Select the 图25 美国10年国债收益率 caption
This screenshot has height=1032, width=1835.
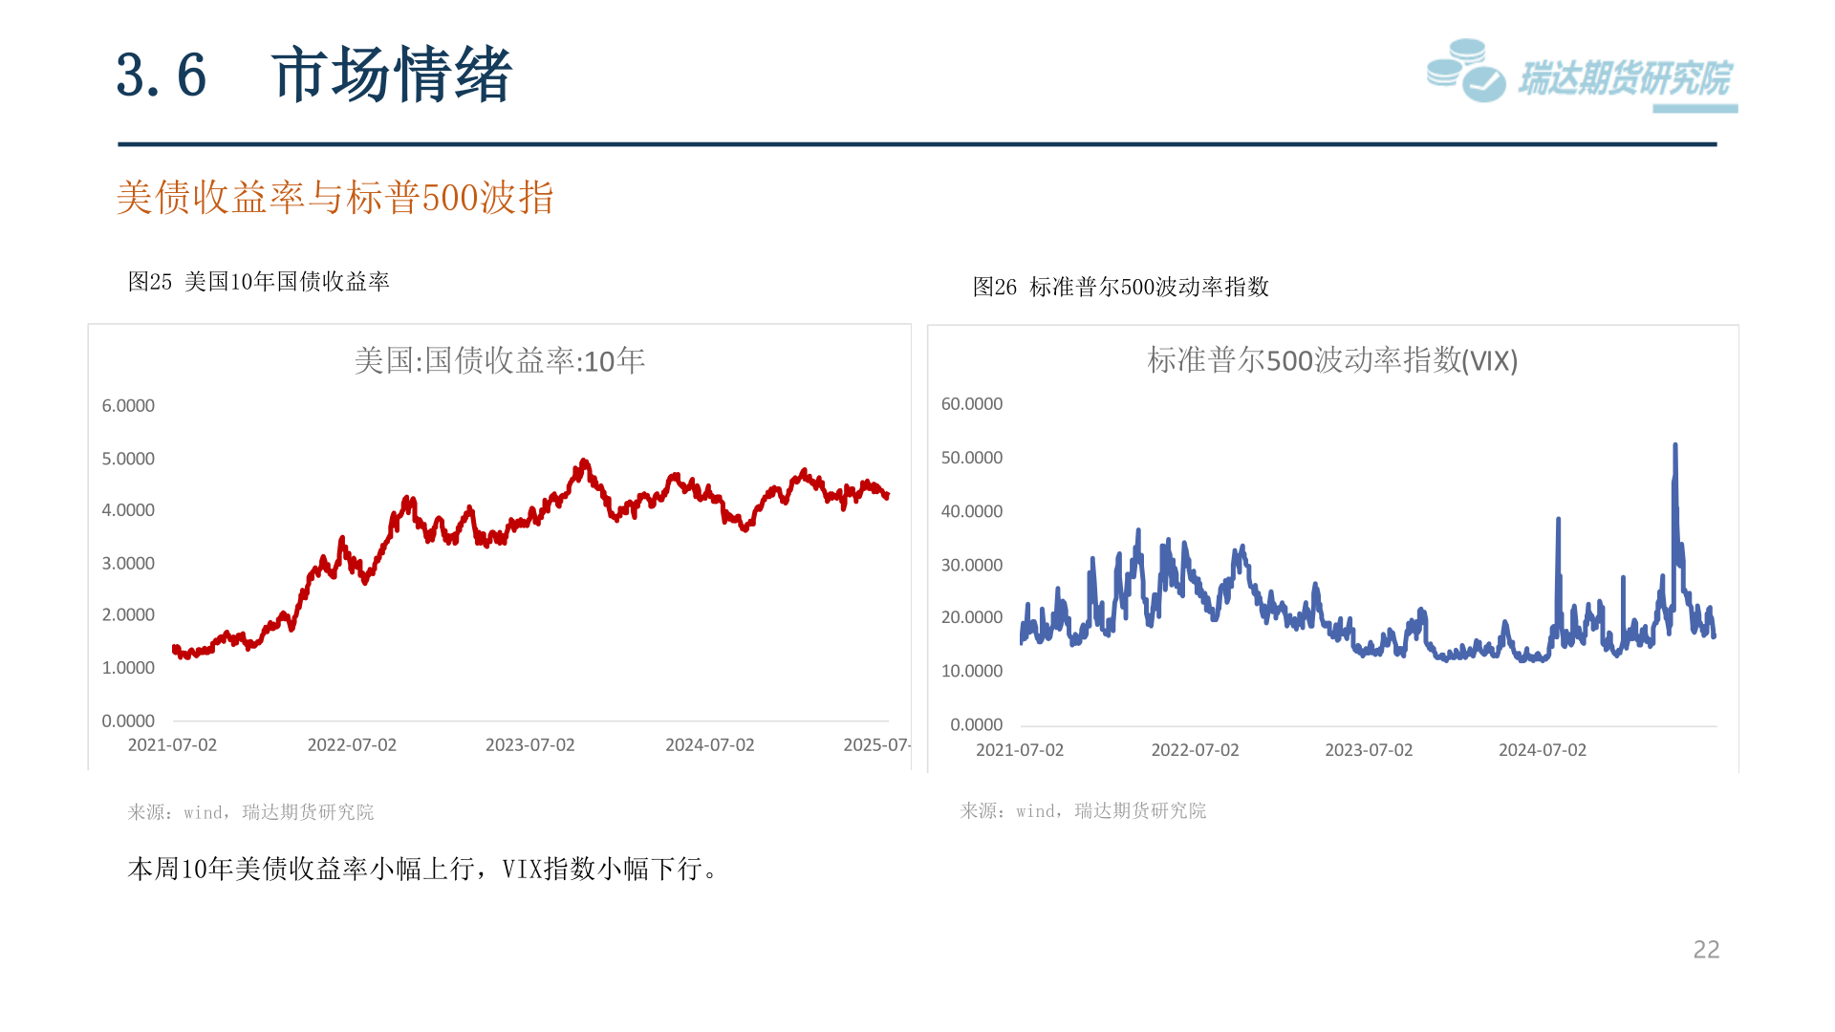259,282
